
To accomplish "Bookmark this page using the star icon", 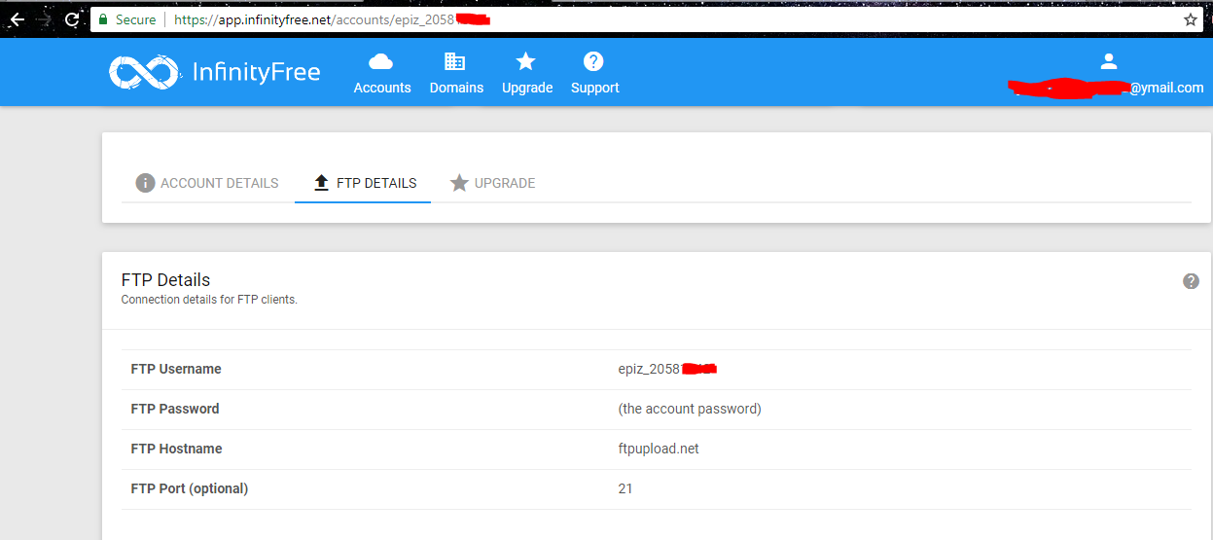I will (1191, 19).
